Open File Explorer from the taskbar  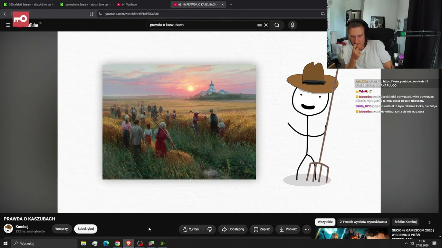click(x=84, y=244)
